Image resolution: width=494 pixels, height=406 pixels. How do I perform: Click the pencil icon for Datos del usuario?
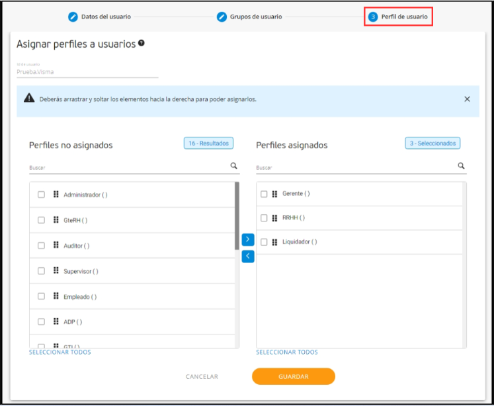73,17
